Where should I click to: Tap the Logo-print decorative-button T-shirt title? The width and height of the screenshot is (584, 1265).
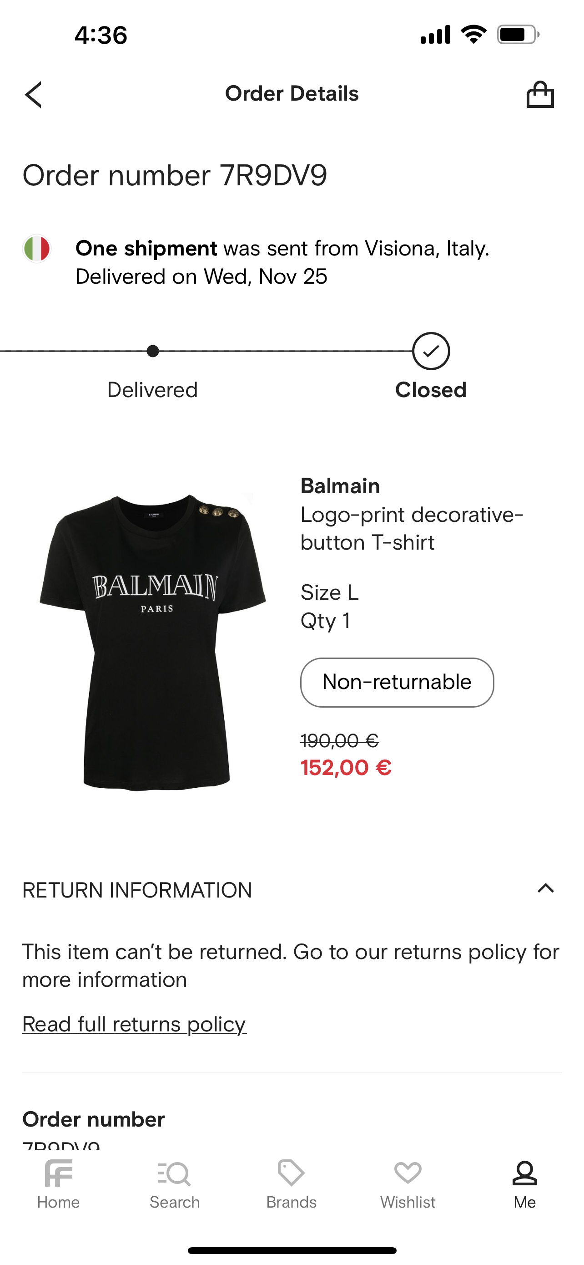click(x=412, y=528)
